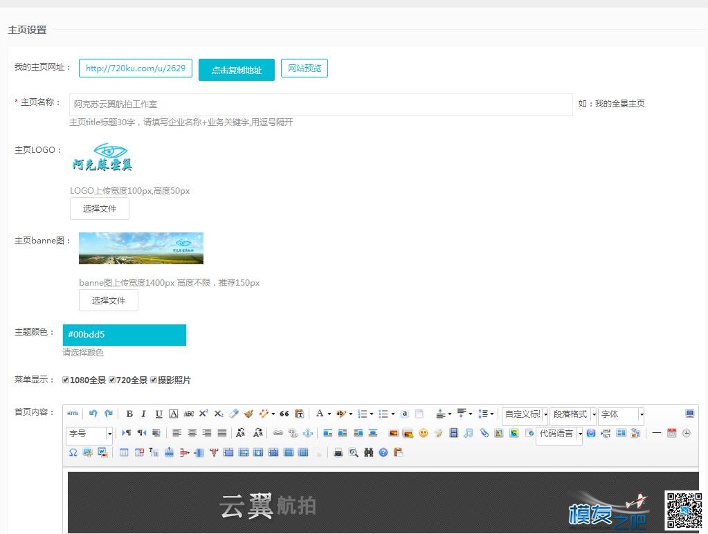The height and width of the screenshot is (534, 708).
Task: Undo the last edit in editor
Action: pyautogui.click(x=93, y=414)
